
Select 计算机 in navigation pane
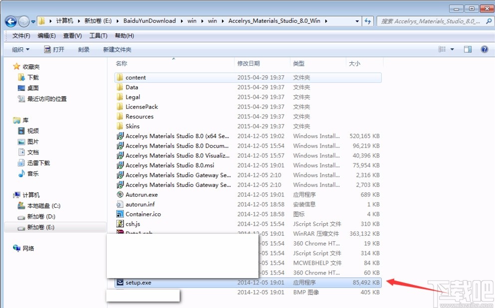[31, 195]
